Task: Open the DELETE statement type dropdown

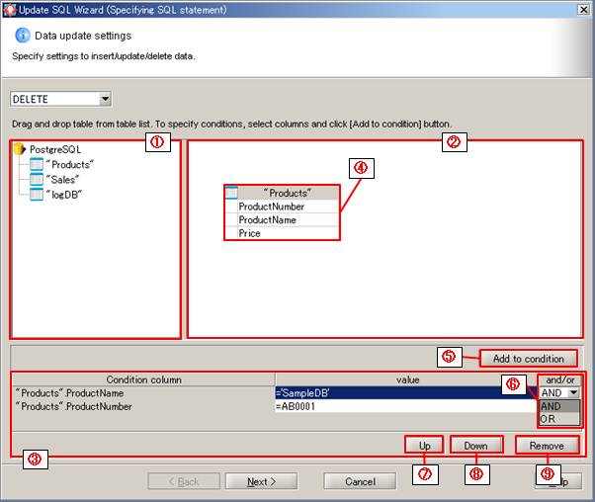Action: (x=105, y=99)
